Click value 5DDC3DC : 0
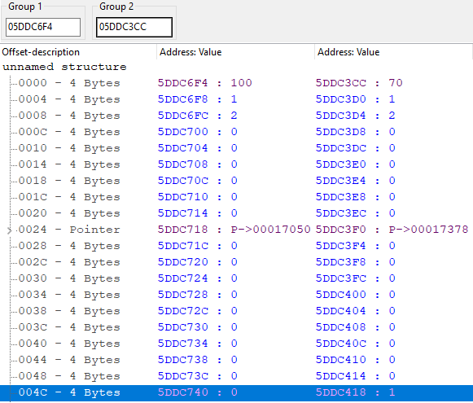 [355, 148]
